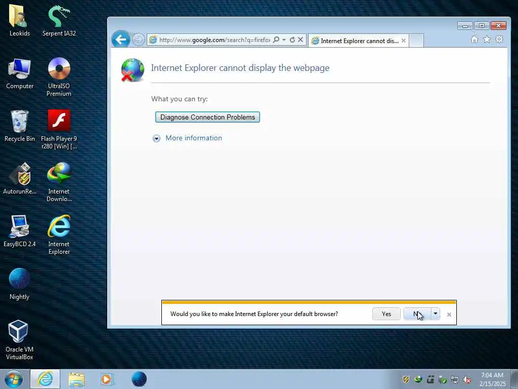The image size is (518, 389).
Task: Open the Windows Start menu orb
Action: pos(14,379)
